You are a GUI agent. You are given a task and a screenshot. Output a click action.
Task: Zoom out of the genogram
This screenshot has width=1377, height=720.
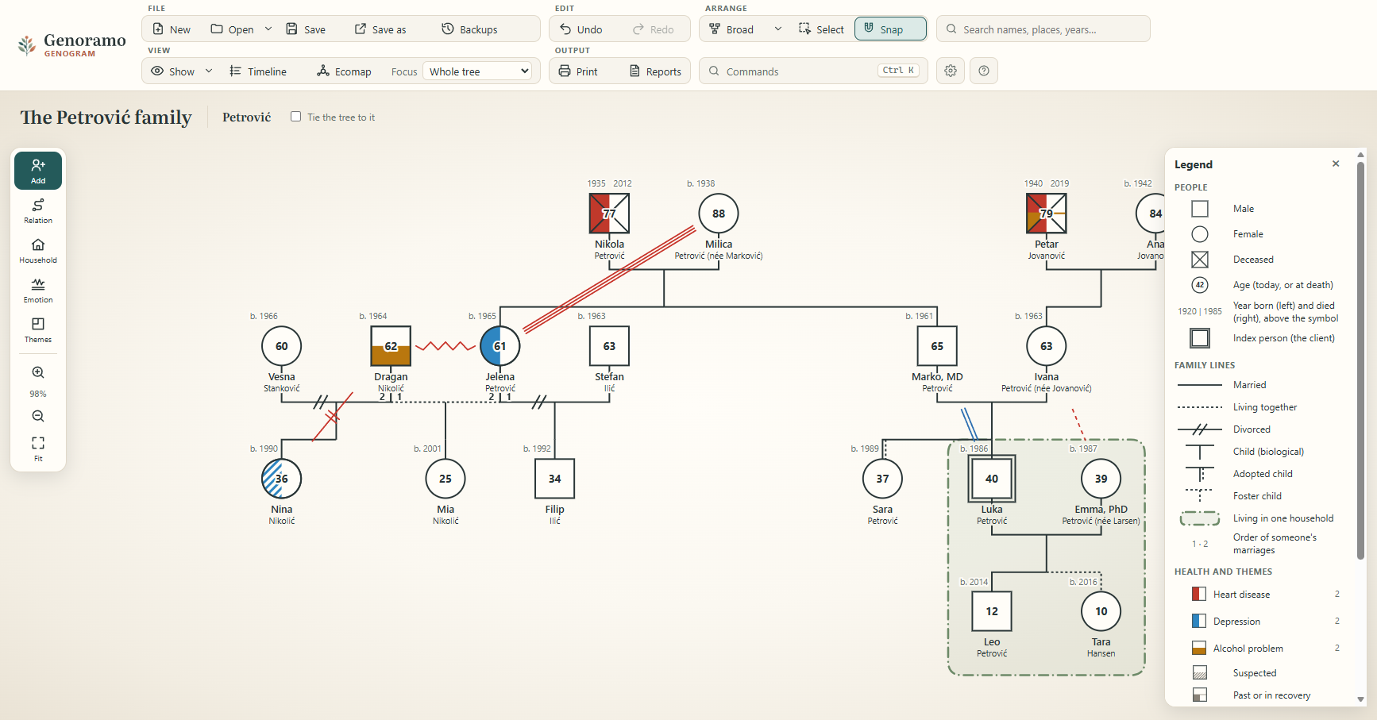pos(38,416)
